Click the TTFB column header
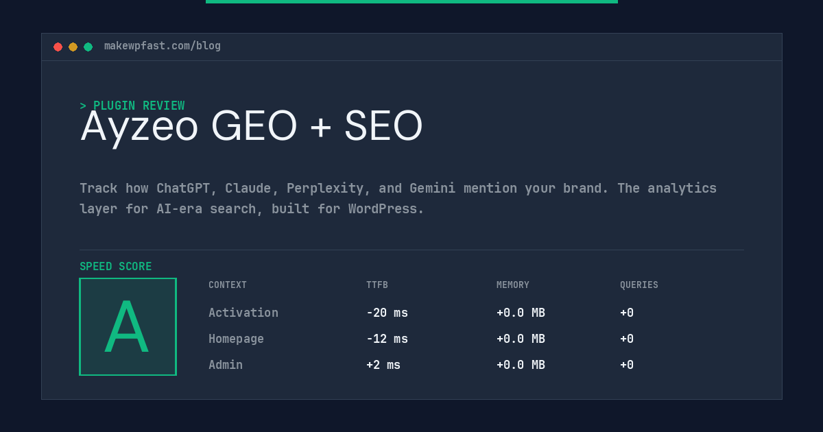This screenshot has height=432, width=823. pyautogui.click(x=377, y=285)
